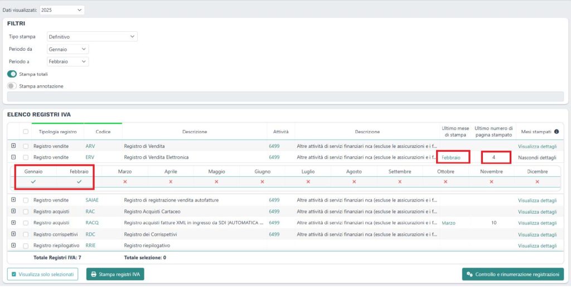Tick the select-all checkbox in table header
Image resolution: width=571 pixels, height=288 pixels.
click(x=25, y=132)
